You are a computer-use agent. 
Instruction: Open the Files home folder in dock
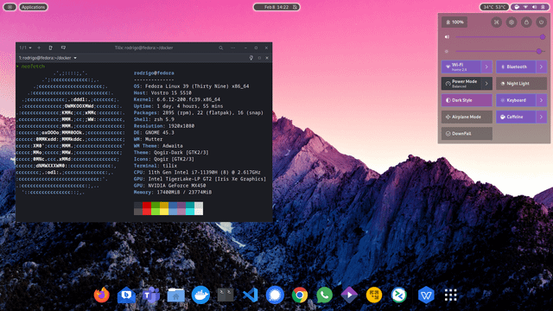coord(175,295)
